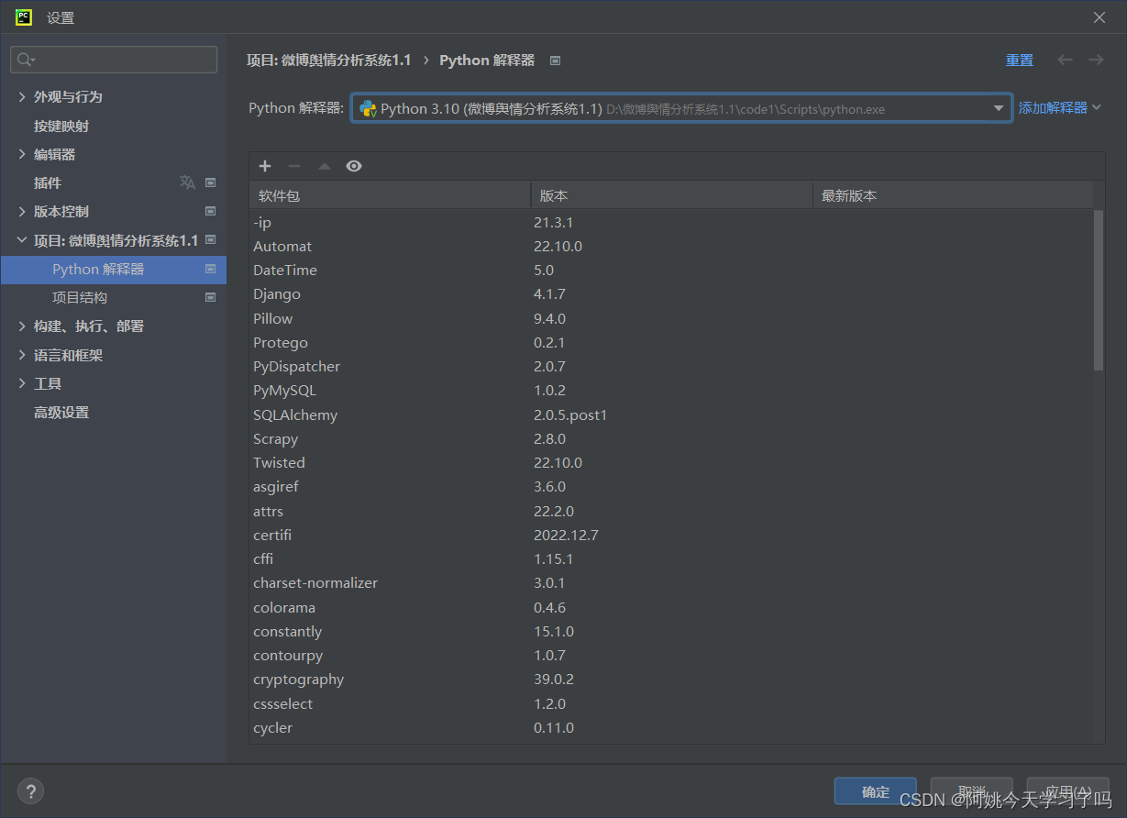This screenshot has height=818, width=1127.
Task: Click the add package plus icon
Action: [265, 166]
